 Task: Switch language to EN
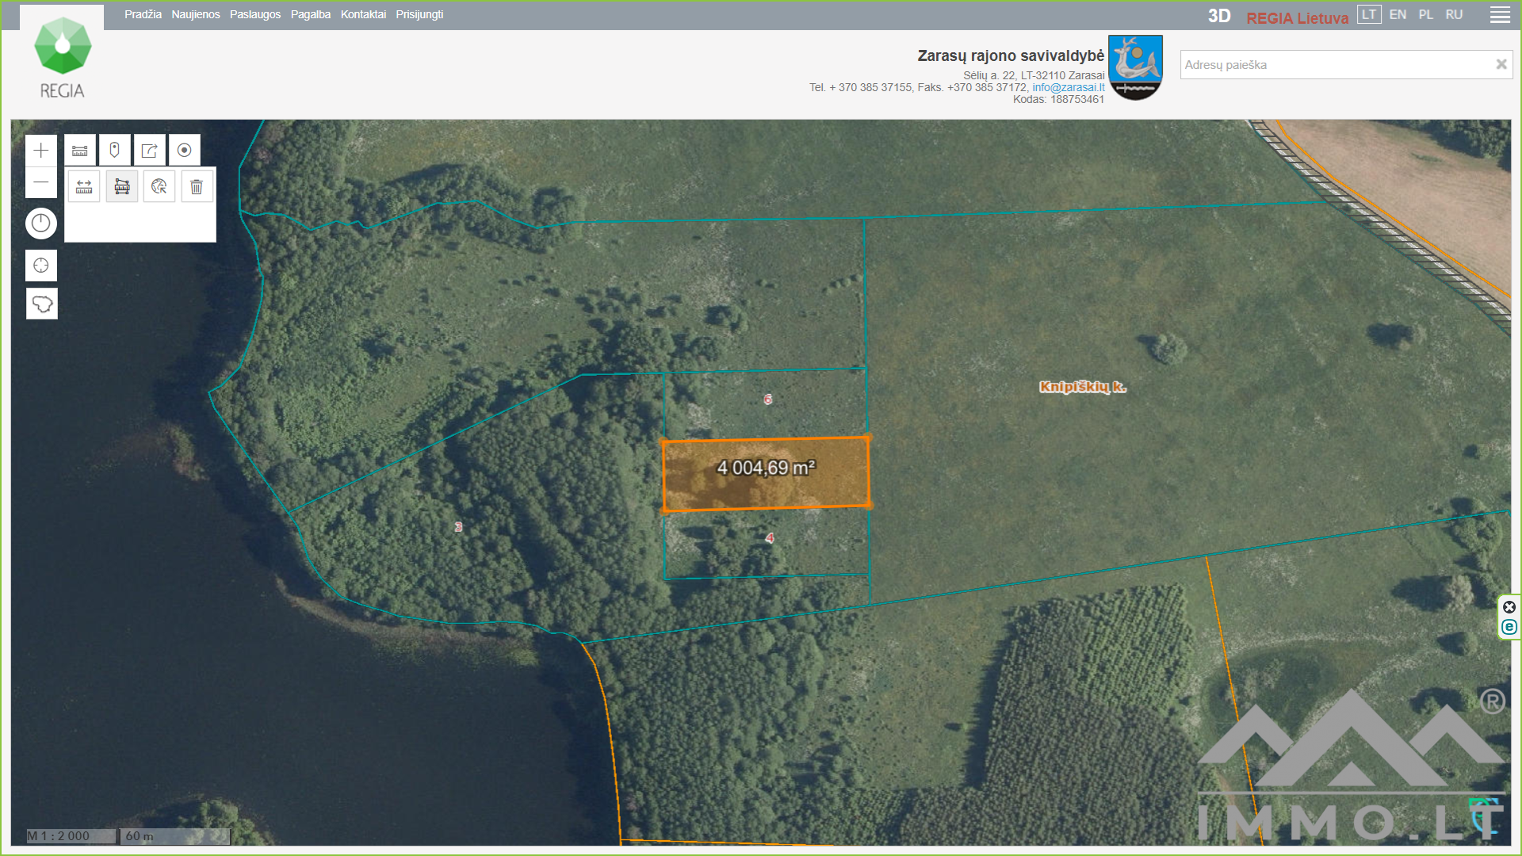pyautogui.click(x=1398, y=14)
